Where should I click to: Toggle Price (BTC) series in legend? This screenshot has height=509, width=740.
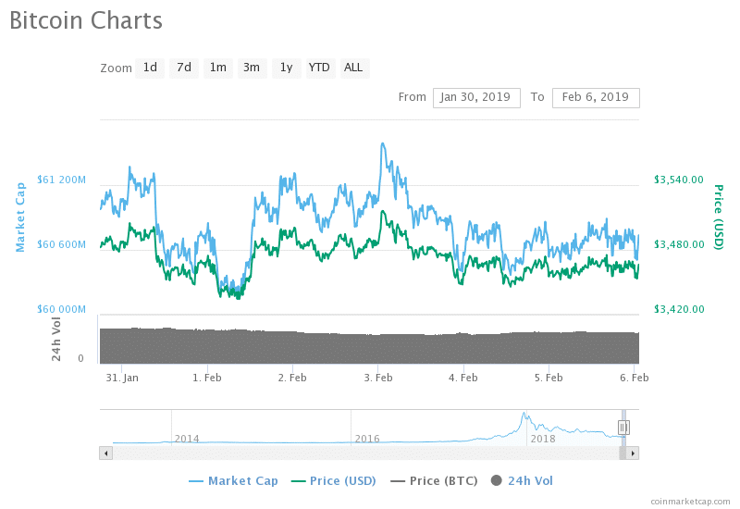coord(434,480)
